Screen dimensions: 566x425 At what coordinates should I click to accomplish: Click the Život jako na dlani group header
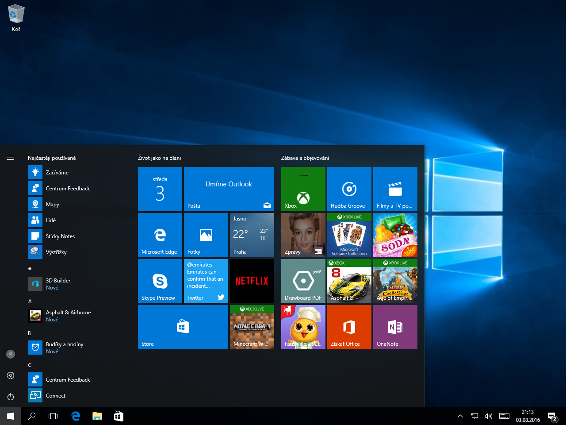click(159, 158)
